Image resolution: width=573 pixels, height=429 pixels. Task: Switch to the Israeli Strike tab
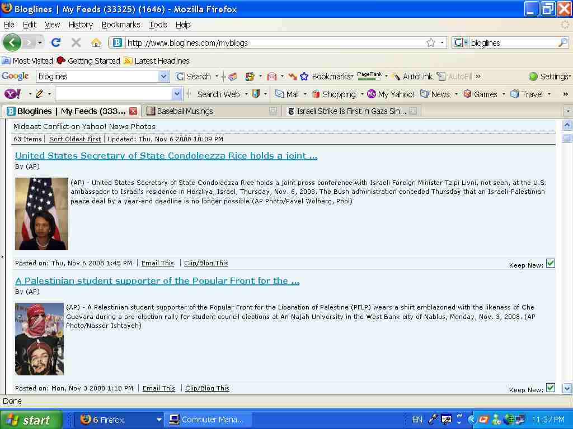pyautogui.click(x=351, y=111)
